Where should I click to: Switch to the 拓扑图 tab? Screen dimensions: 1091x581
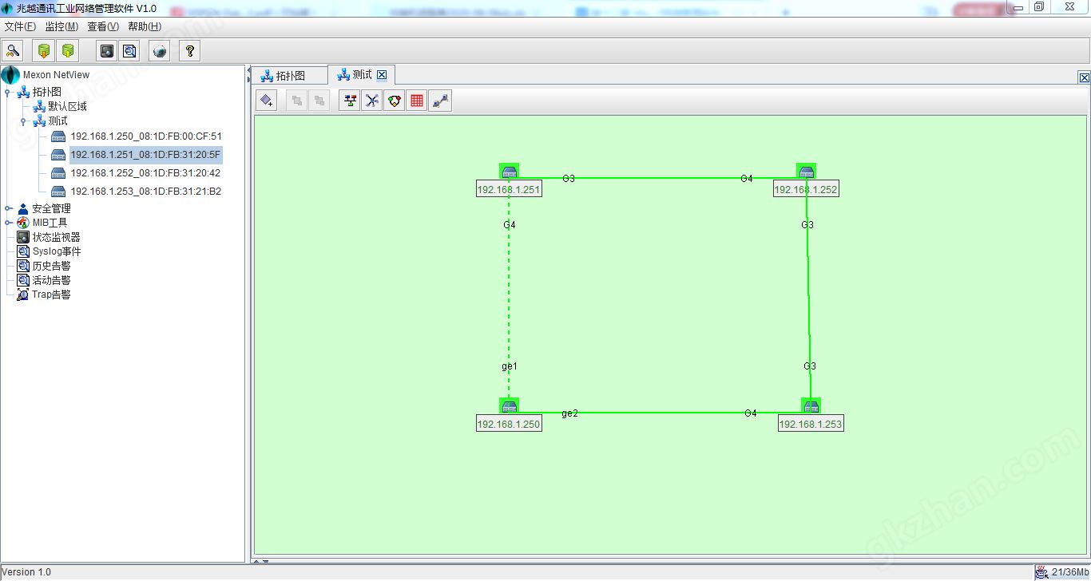[x=290, y=76]
